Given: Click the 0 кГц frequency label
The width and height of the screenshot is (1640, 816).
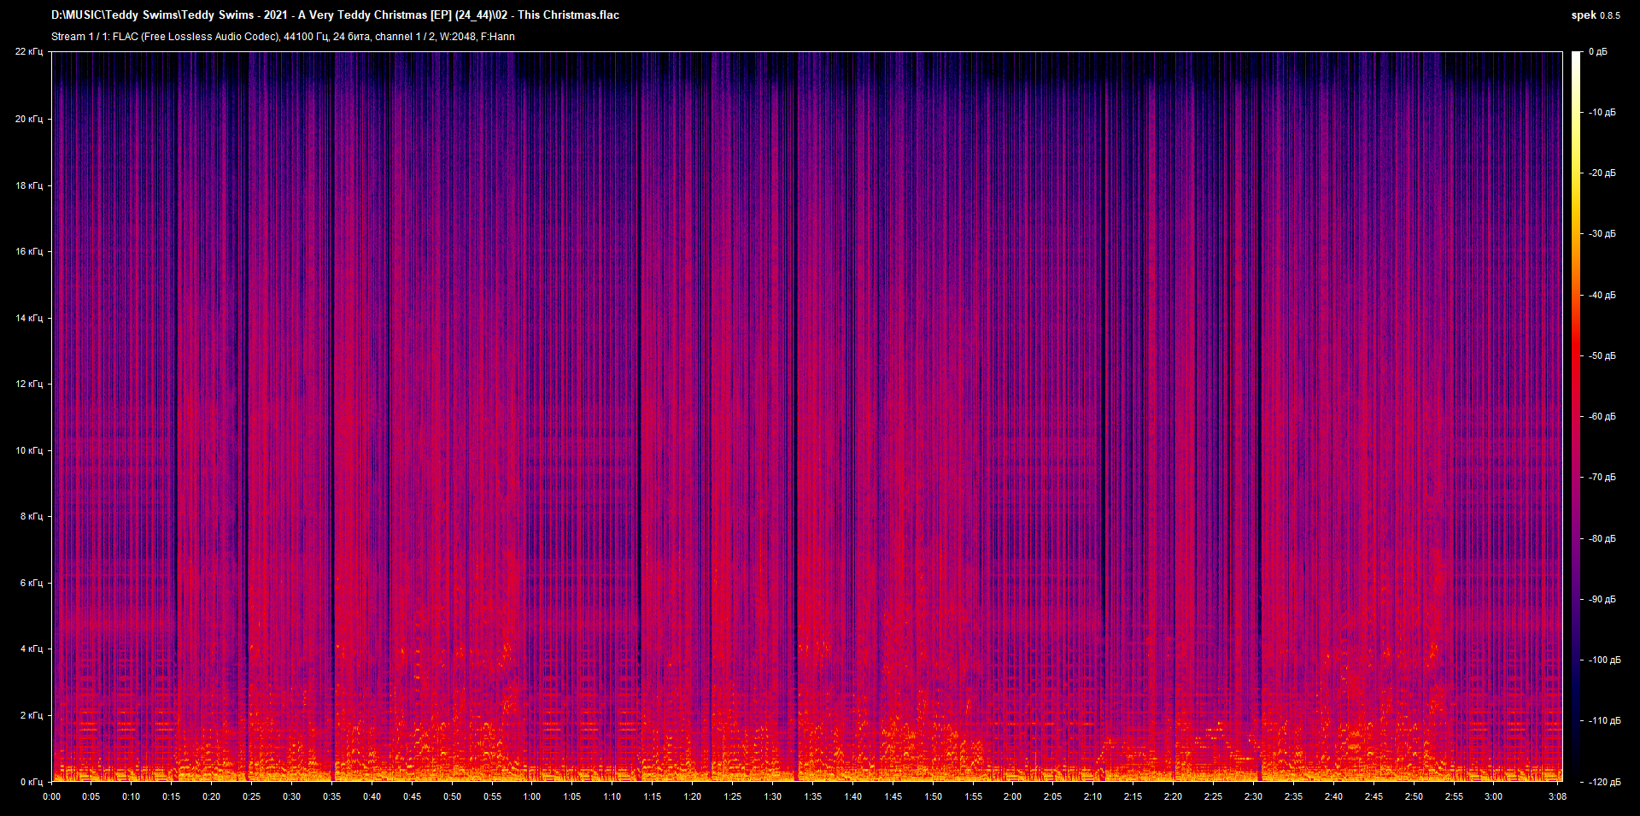Looking at the screenshot, I should click(x=32, y=782).
